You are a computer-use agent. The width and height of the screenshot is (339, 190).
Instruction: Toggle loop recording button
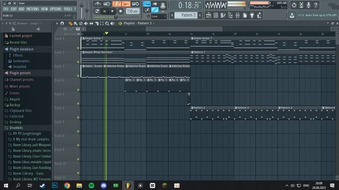[136, 4]
